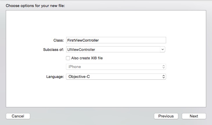Click the "Language:" label

55,77
